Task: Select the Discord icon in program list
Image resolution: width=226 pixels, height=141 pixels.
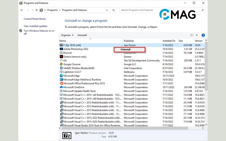Action: [x=61, y=53]
